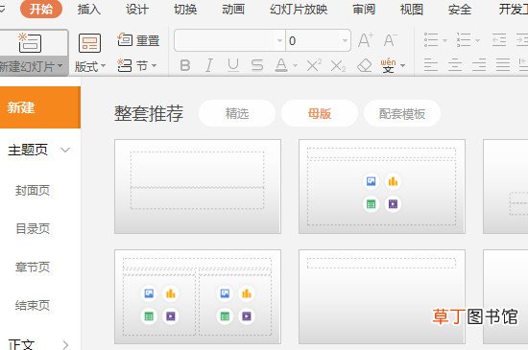Toggle italic formatting
528x350 pixels.
[209, 65]
